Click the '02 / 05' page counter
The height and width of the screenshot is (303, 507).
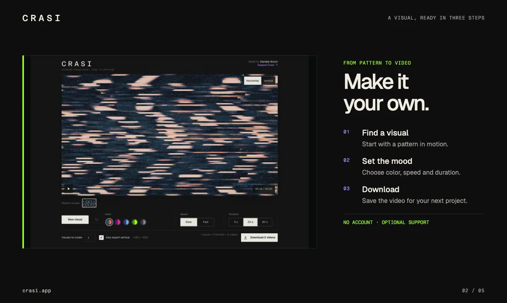tap(473, 291)
